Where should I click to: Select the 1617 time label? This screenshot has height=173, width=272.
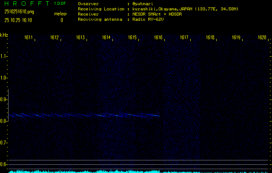coord(185,38)
